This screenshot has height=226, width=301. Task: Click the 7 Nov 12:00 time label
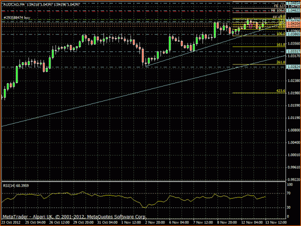(203, 222)
